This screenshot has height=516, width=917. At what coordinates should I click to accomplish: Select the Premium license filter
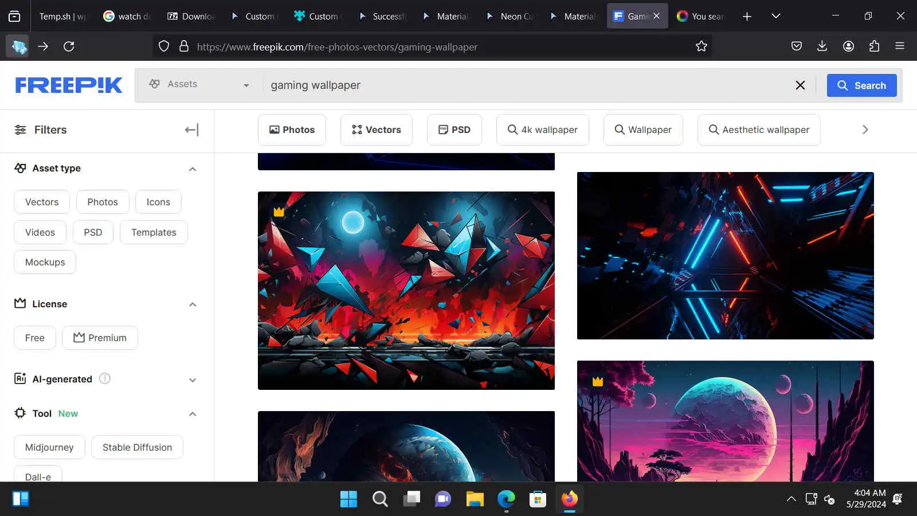pyautogui.click(x=100, y=338)
